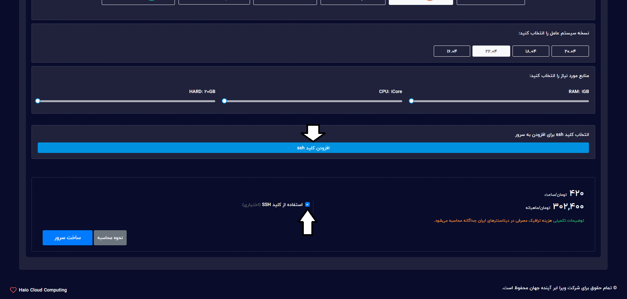Click the ۳۰۲,۴۰۰ monthly price value
The height and width of the screenshot is (299, 627).
point(568,206)
